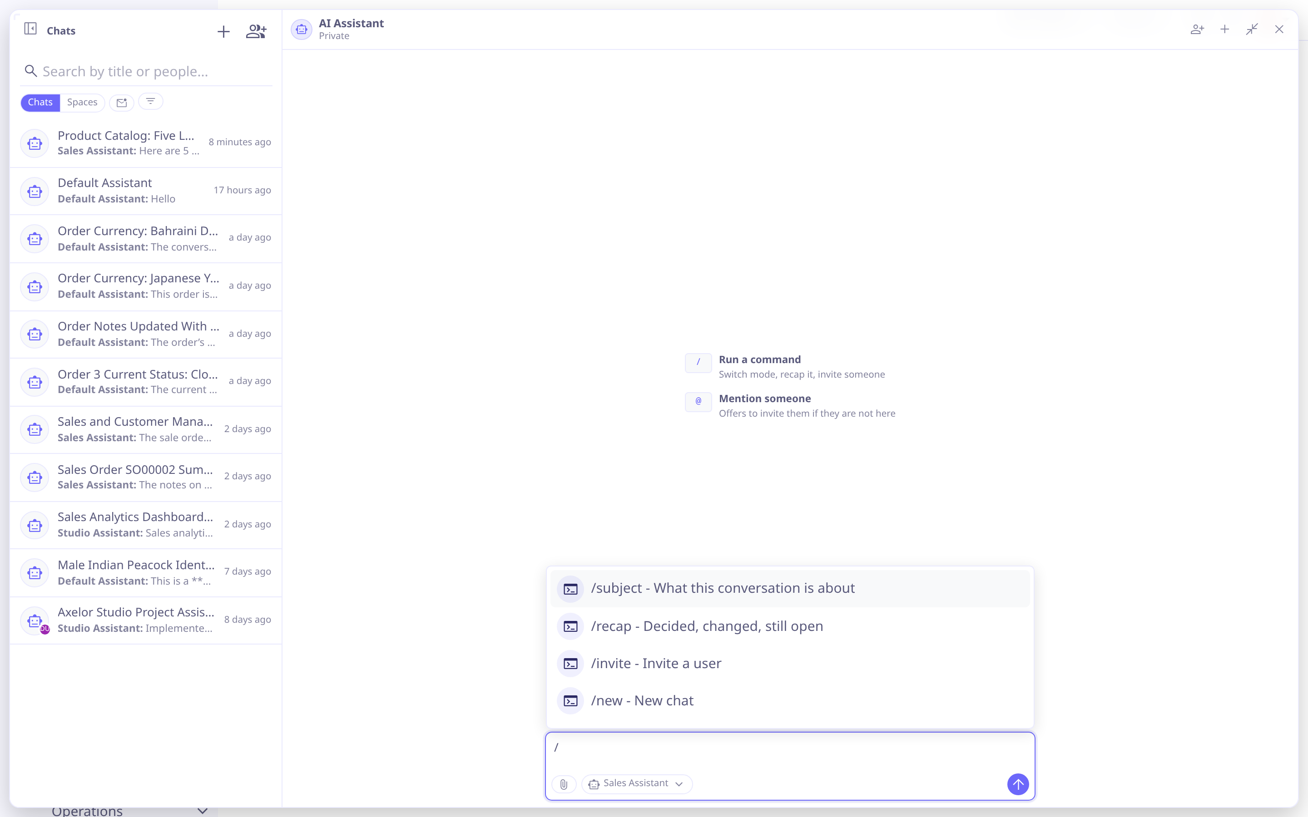The image size is (1308, 817).
Task: Expand the Operations menu chevron
Action: click(202, 811)
